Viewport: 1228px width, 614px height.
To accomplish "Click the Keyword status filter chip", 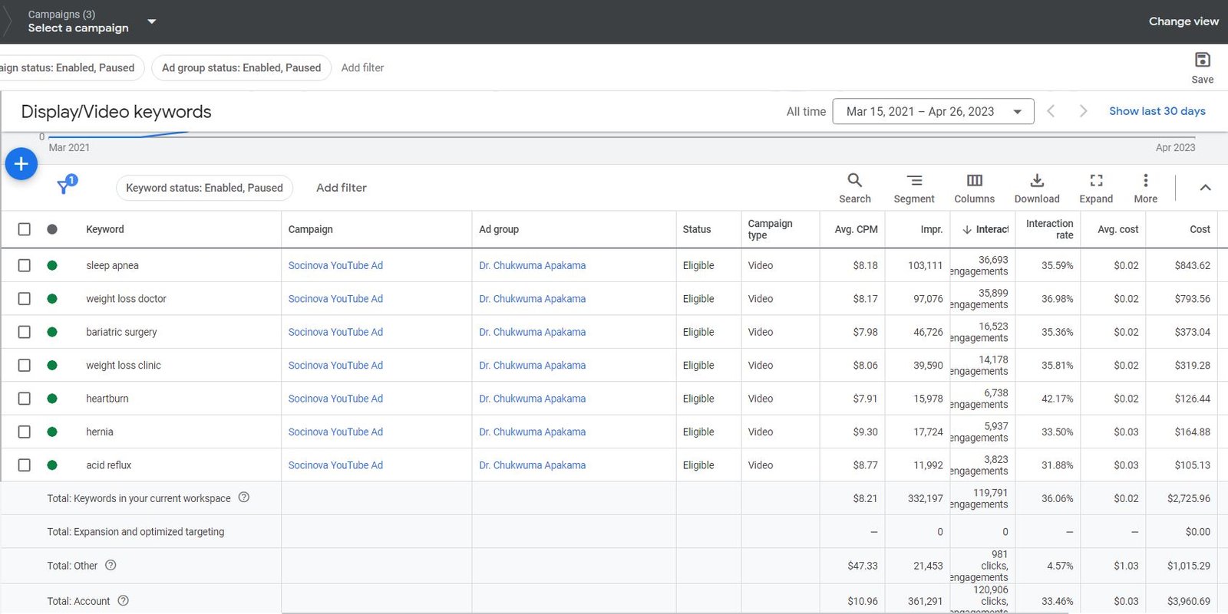I will 204,188.
